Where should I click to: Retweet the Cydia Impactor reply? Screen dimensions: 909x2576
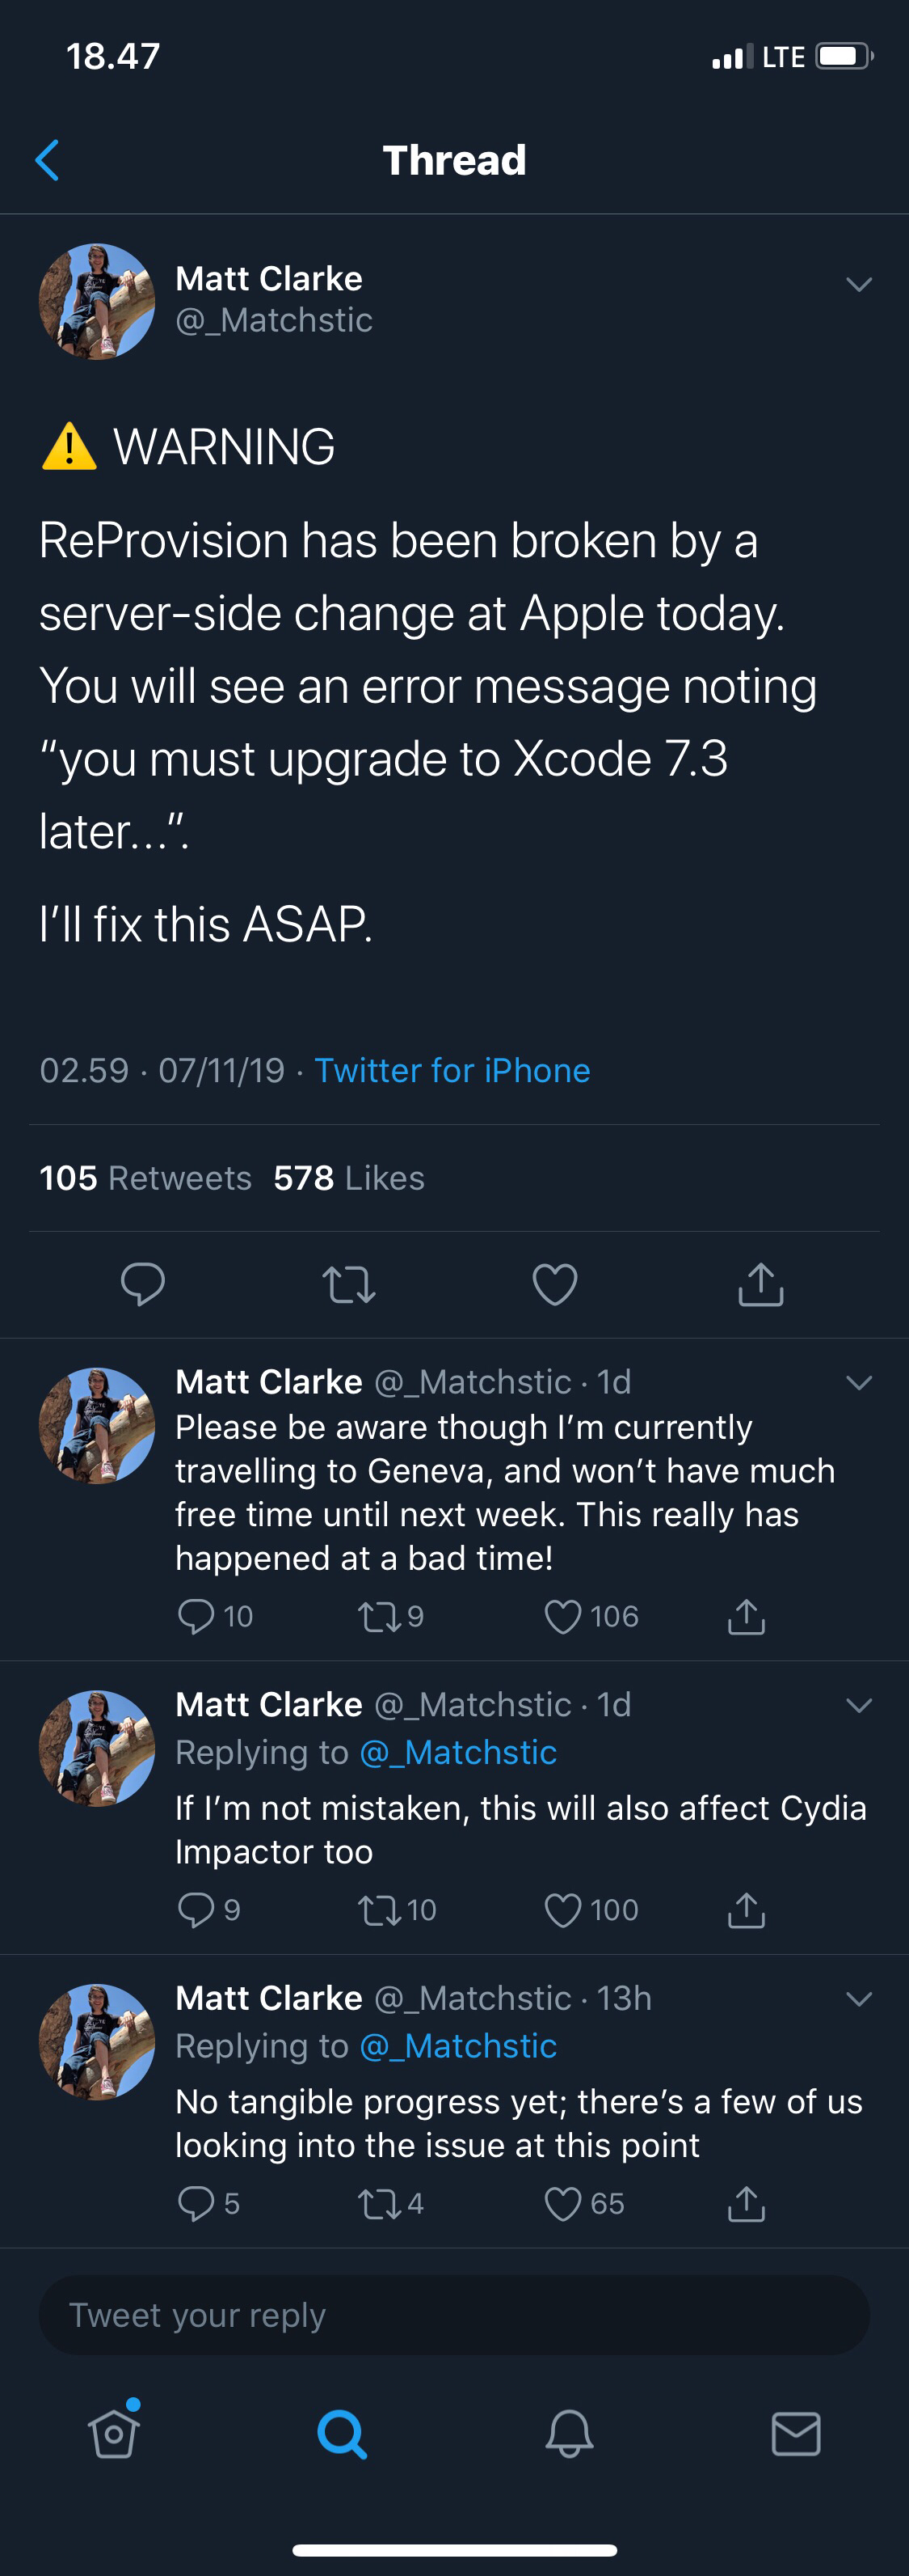(x=379, y=1910)
